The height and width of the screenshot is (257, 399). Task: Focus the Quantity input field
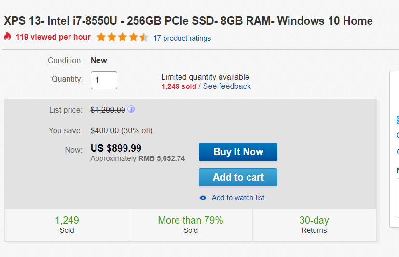click(104, 81)
